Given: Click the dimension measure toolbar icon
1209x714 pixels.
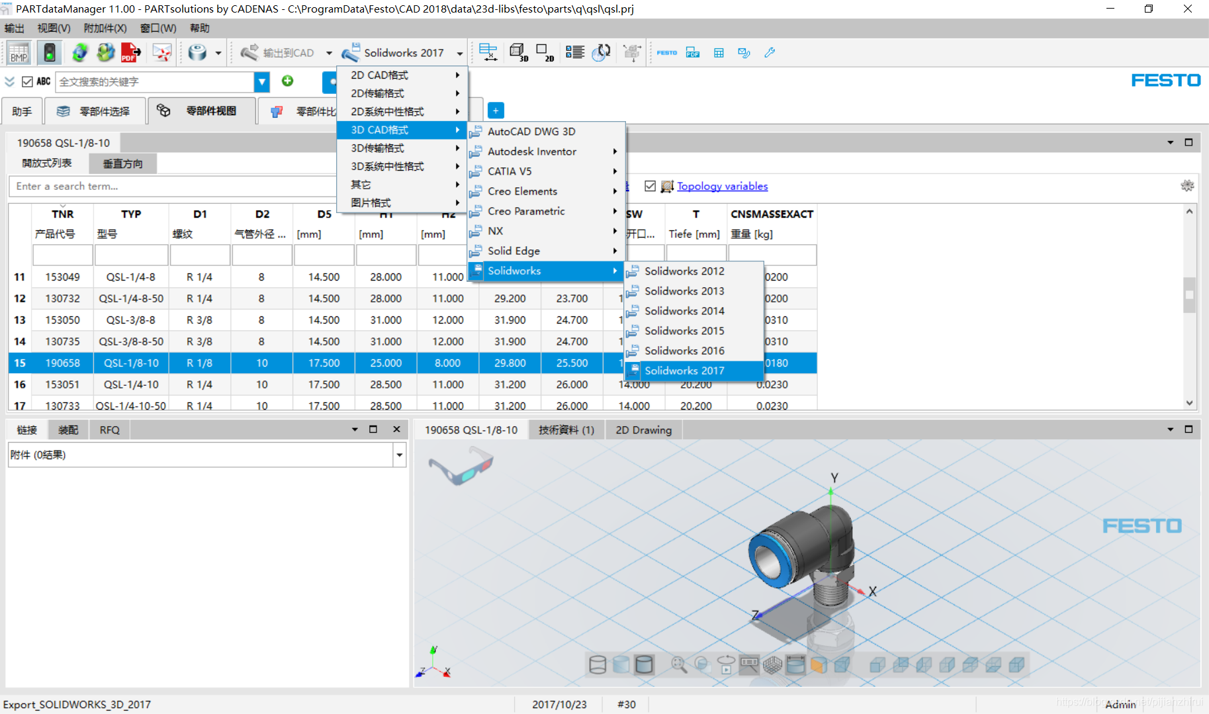Looking at the screenshot, I should [x=488, y=52].
